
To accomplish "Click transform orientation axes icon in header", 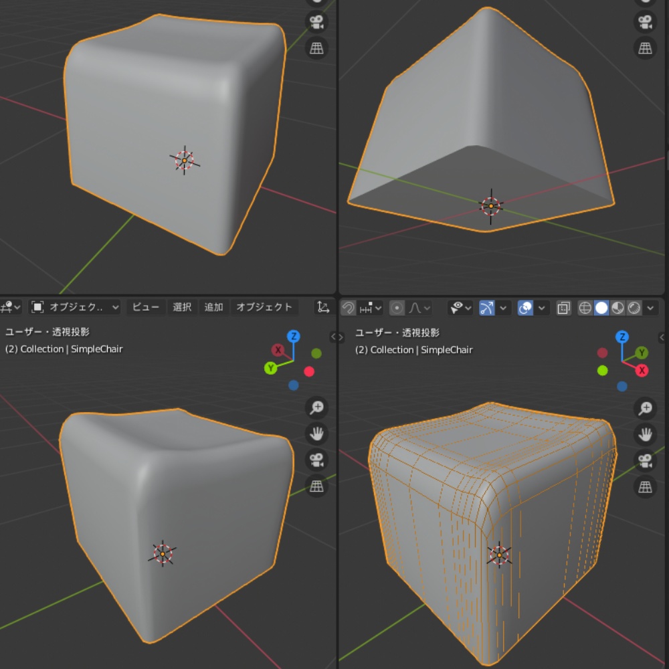I will pos(323,307).
